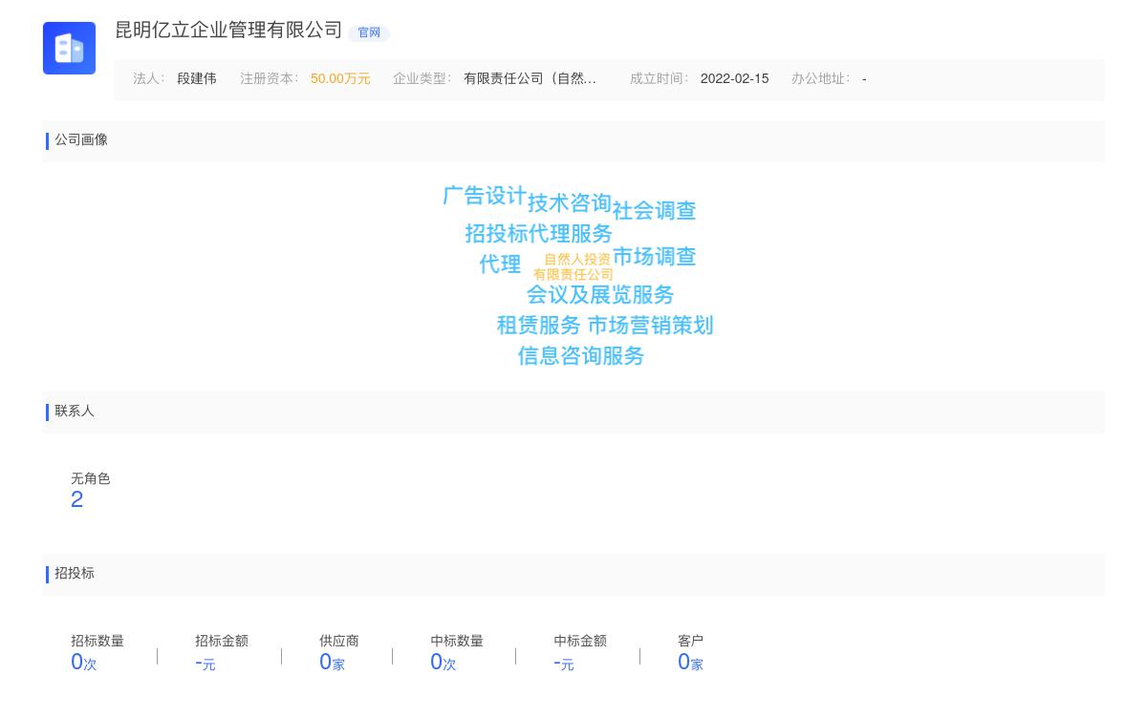Select word cloud tag 会议及展览服务
This screenshot has height=718, width=1147.
tap(600, 295)
